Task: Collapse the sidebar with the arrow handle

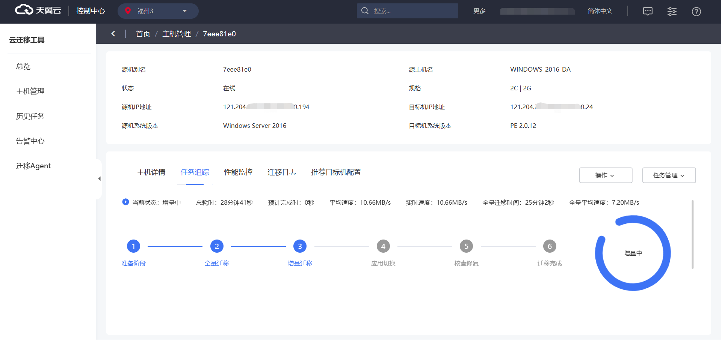Action: click(100, 179)
